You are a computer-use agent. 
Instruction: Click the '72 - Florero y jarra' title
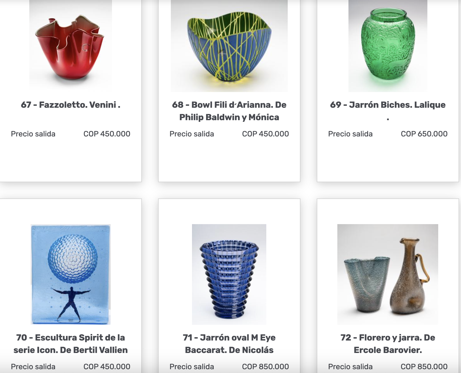click(x=388, y=344)
